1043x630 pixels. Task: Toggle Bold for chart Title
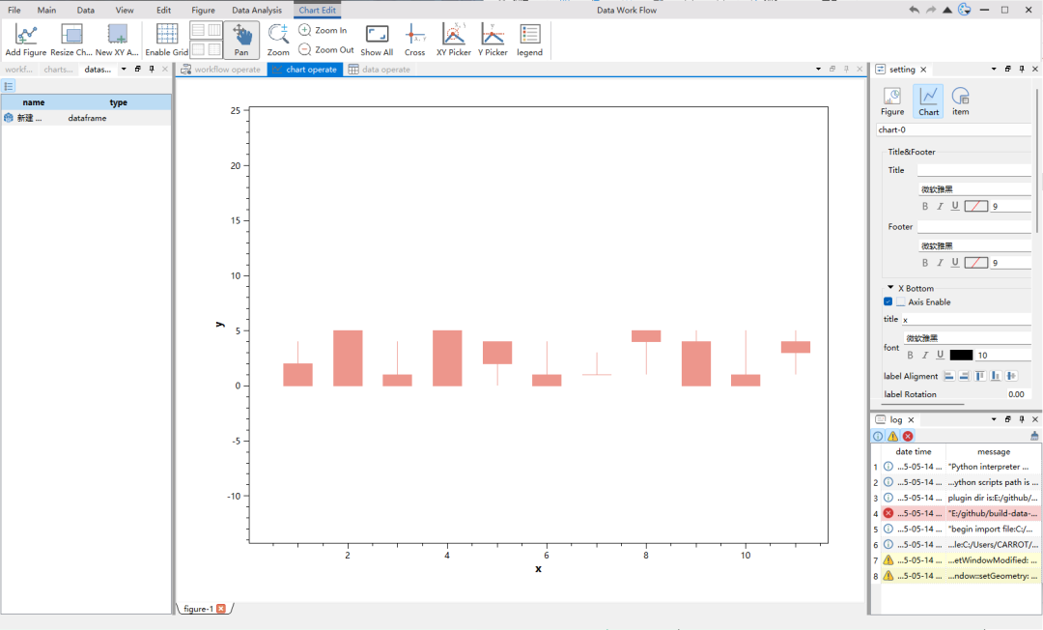pyautogui.click(x=924, y=206)
